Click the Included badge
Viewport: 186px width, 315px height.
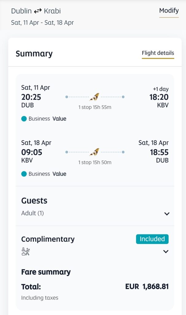[x=152, y=239]
